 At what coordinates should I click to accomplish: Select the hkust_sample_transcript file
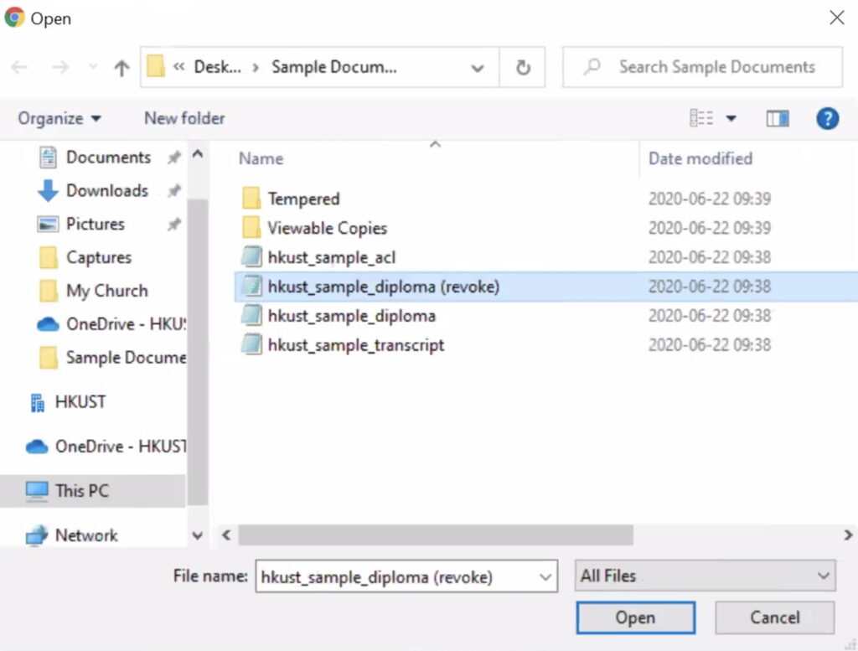click(x=355, y=345)
